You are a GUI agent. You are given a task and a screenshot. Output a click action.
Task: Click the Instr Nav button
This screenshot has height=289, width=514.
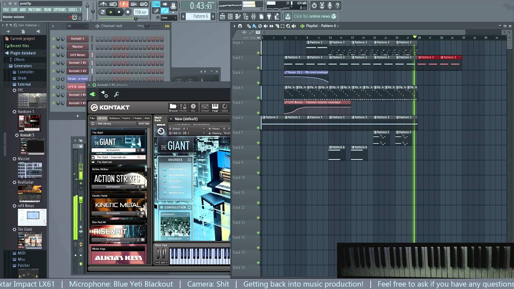[144, 124]
